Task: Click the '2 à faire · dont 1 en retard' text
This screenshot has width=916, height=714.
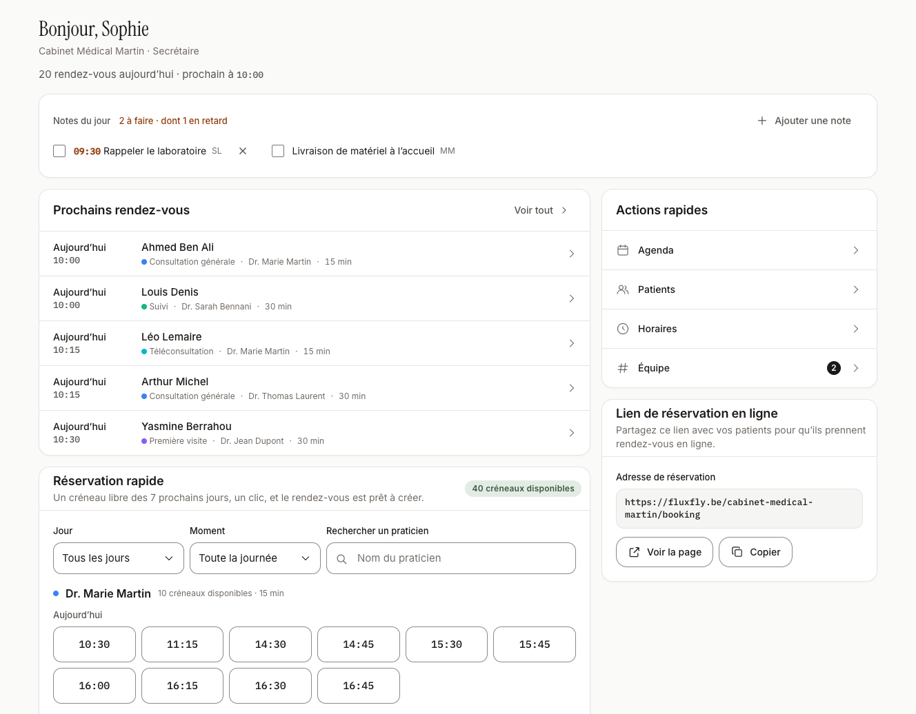Action: click(173, 121)
